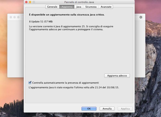Click the greyed-out Applica button
The height and width of the screenshot is (117, 161).
125,109
